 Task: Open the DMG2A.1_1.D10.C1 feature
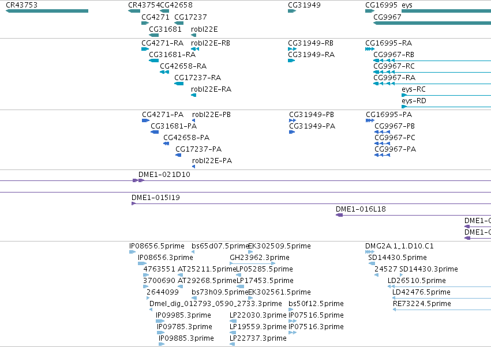coord(370,252)
